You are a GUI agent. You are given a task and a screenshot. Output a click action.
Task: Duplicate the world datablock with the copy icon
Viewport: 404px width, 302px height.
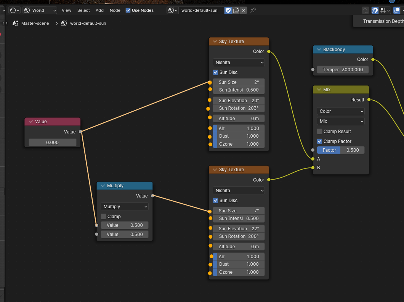(236, 10)
